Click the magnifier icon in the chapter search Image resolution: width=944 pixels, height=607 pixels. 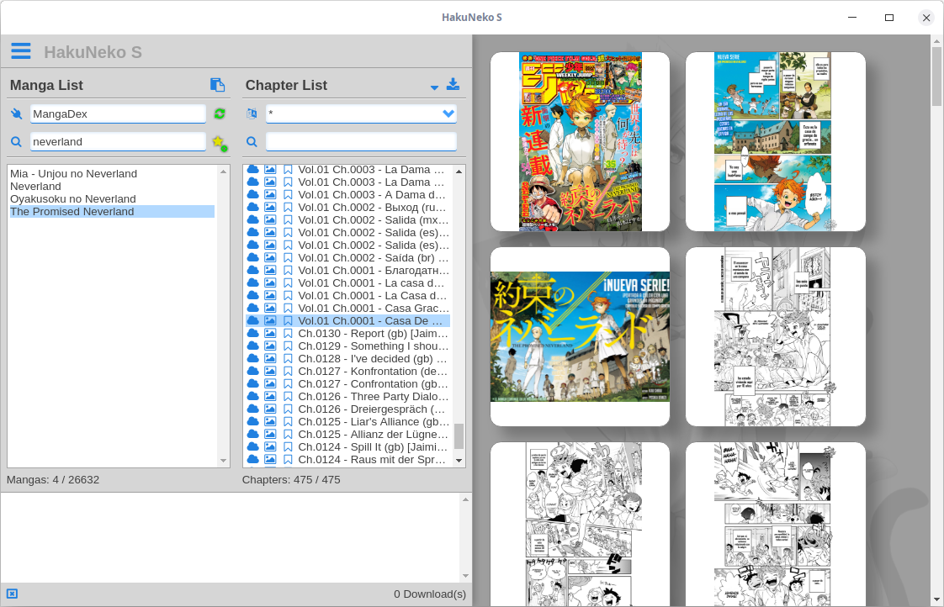251,141
